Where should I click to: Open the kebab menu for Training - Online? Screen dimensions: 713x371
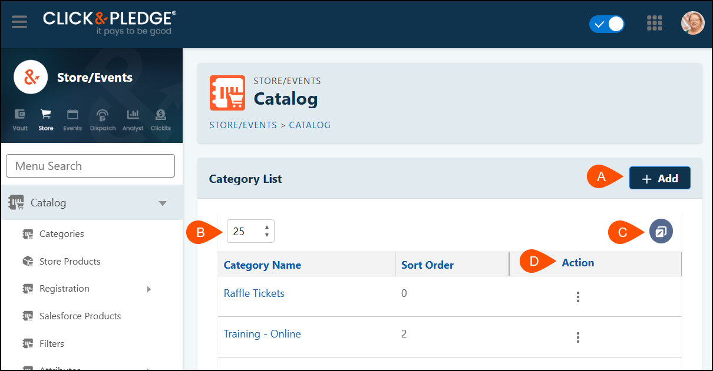point(578,337)
